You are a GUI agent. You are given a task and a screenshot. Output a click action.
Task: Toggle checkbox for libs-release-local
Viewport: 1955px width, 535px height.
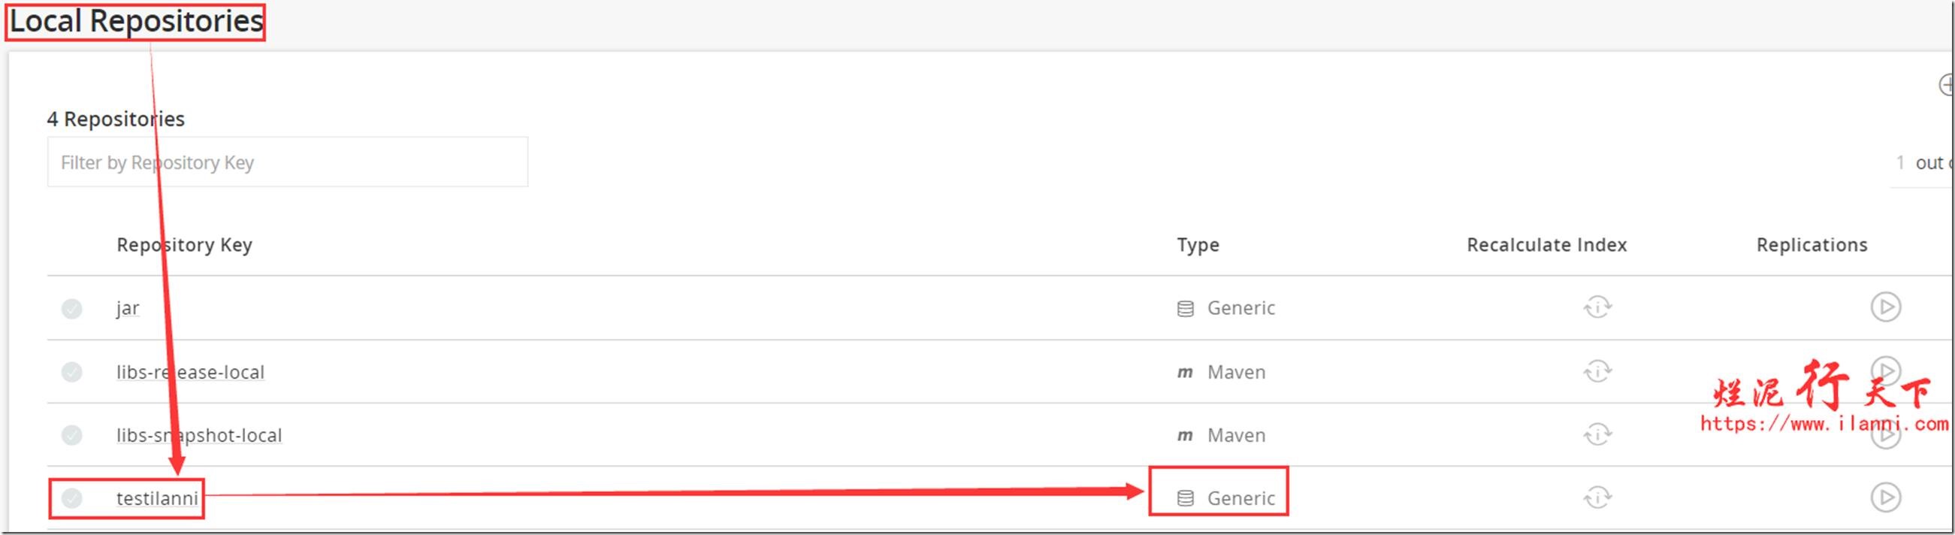[x=72, y=372]
